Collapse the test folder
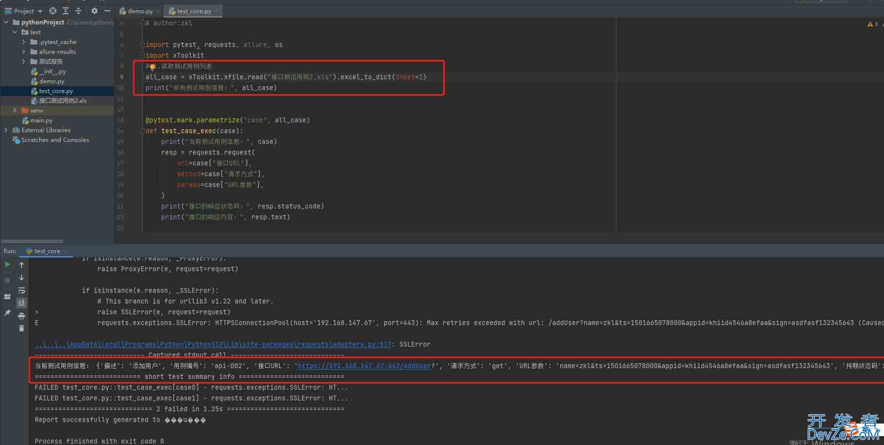 tap(15, 32)
